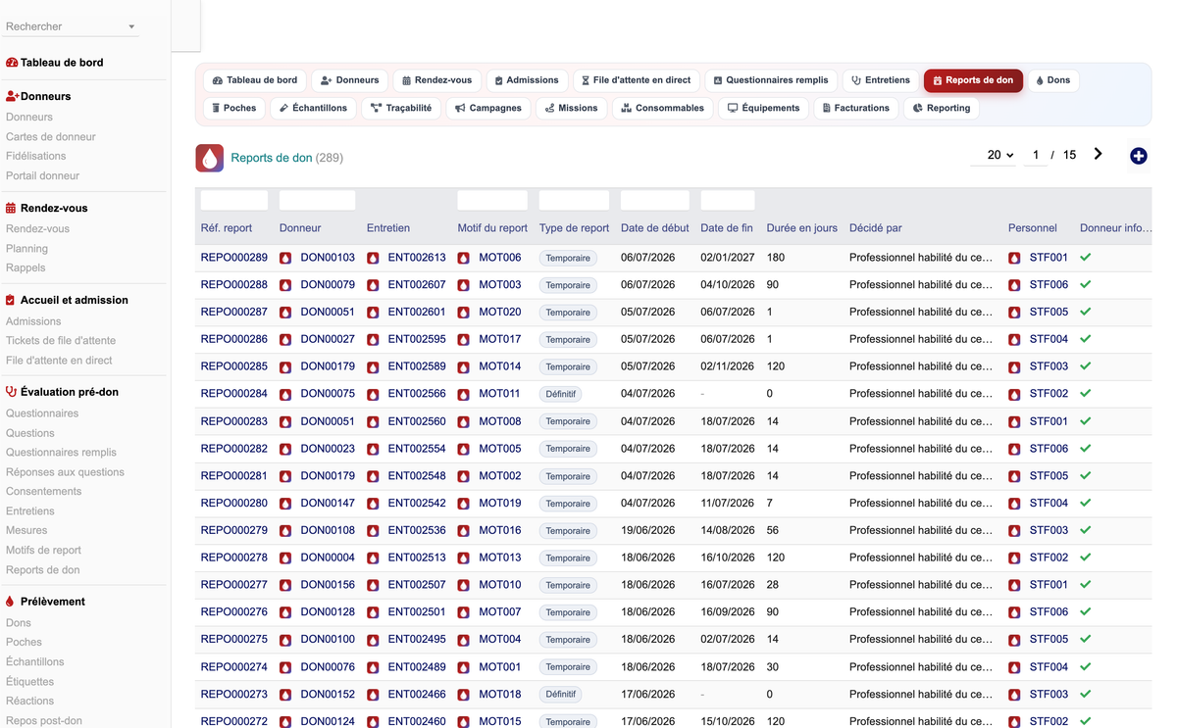Select the Reports de don tab
The height and width of the screenshot is (728, 1177).
pos(973,80)
